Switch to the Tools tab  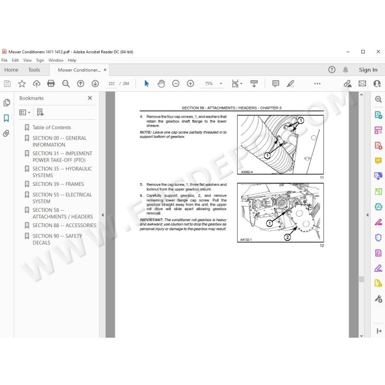pyautogui.click(x=34, y=70)
